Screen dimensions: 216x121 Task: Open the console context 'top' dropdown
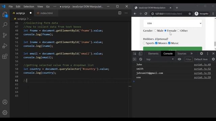[160, 59]
